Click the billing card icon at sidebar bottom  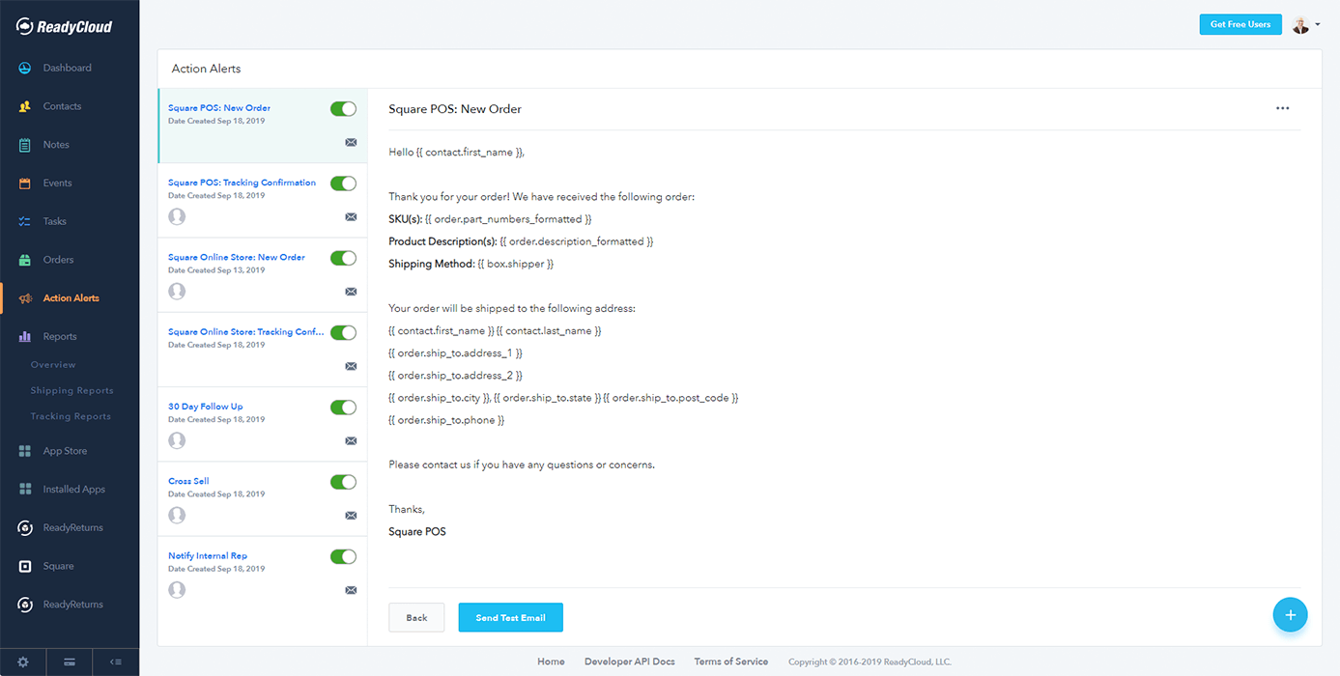(70, 662)
